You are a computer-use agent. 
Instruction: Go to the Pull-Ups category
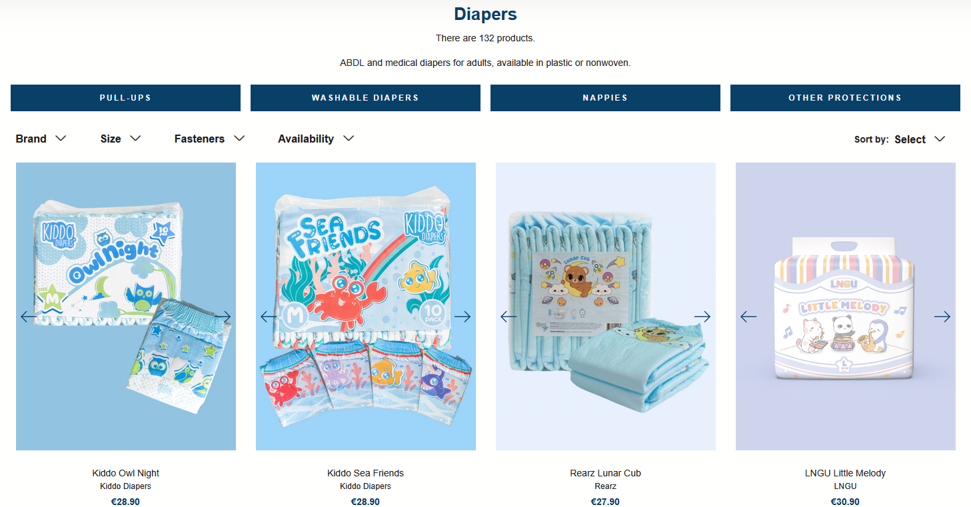point(125,98)
